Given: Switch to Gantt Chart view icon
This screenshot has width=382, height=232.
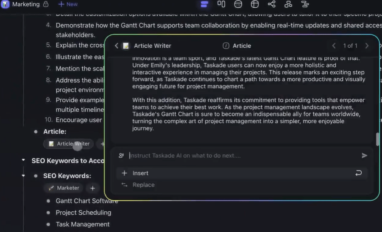Looking at the screenshot, I should pyautogui.click(x=305, y=4).
